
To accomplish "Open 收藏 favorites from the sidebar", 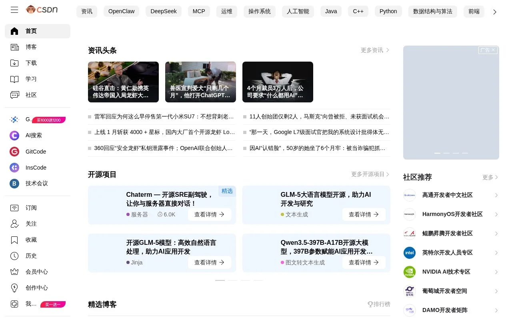I will pos(31,240).
